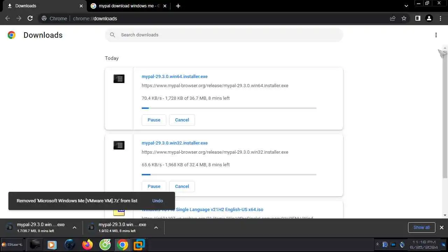
Task: Click Show all downloads button
Action: click(421, 227)
